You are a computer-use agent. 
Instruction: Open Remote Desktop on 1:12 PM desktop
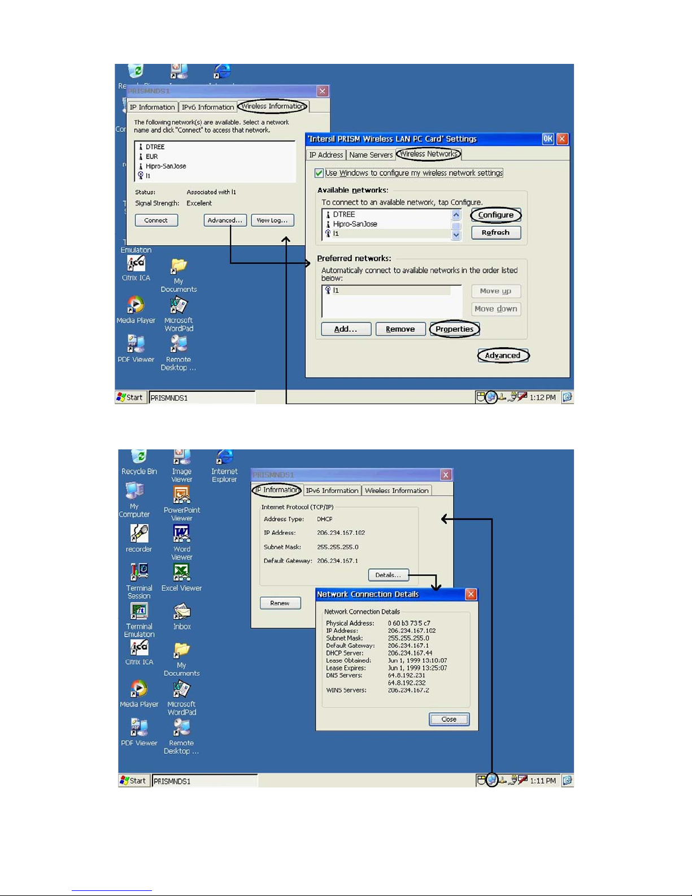[x=179, y=353]
